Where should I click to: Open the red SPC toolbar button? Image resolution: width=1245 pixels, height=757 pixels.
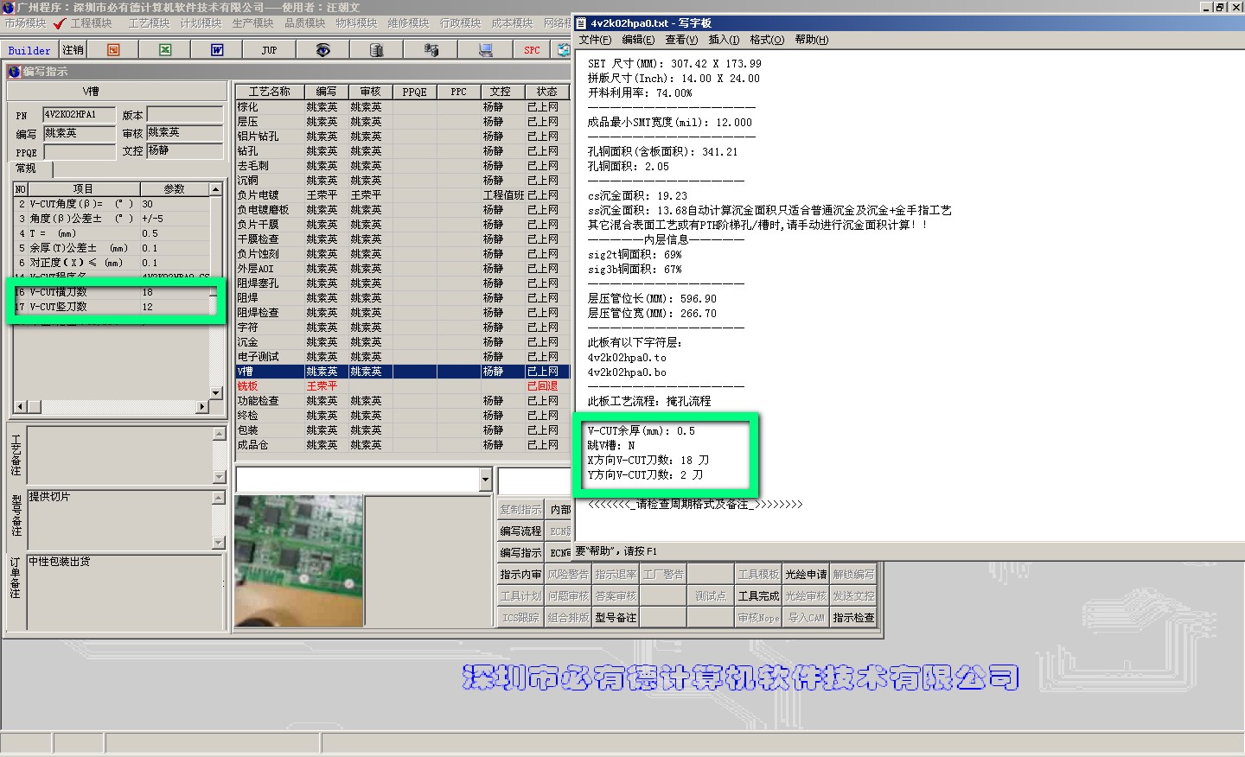pyautogui.click(x=532, y=50)
